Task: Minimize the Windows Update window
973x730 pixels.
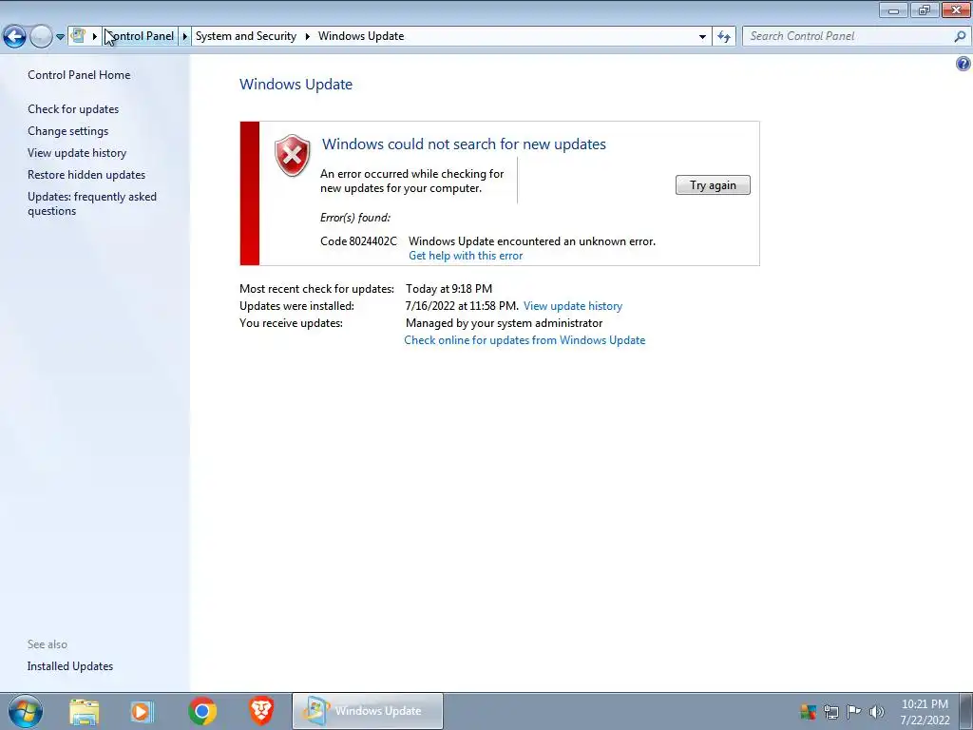Action: point(893,10)
